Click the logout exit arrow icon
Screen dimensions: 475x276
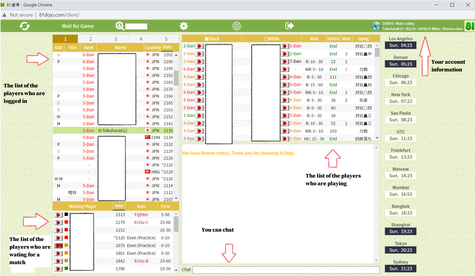289,26
